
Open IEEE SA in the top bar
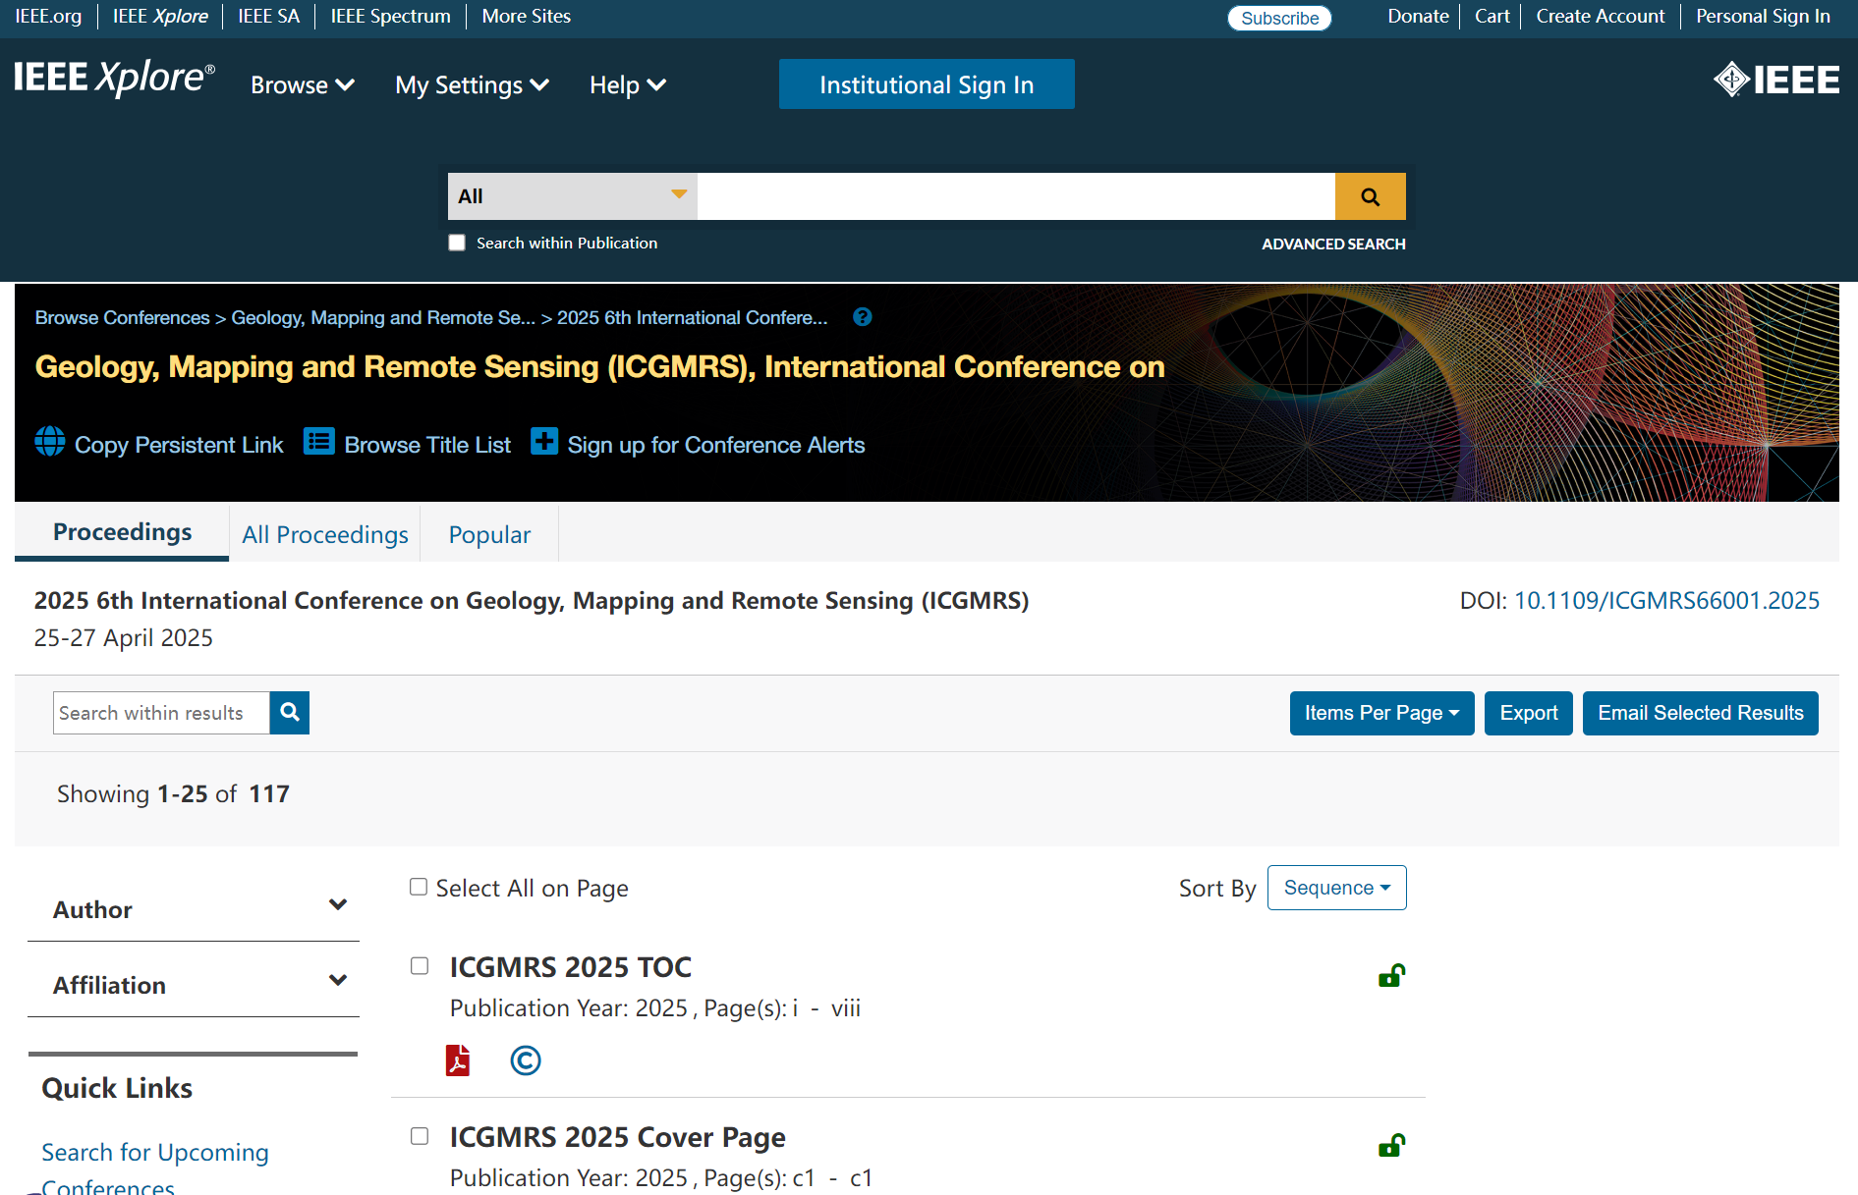pyautogui.click(x=268, y=17)
